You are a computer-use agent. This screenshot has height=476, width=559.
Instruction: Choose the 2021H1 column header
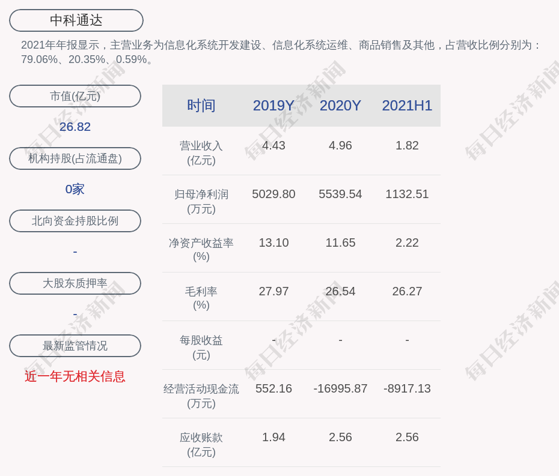[x=407, y=106]
